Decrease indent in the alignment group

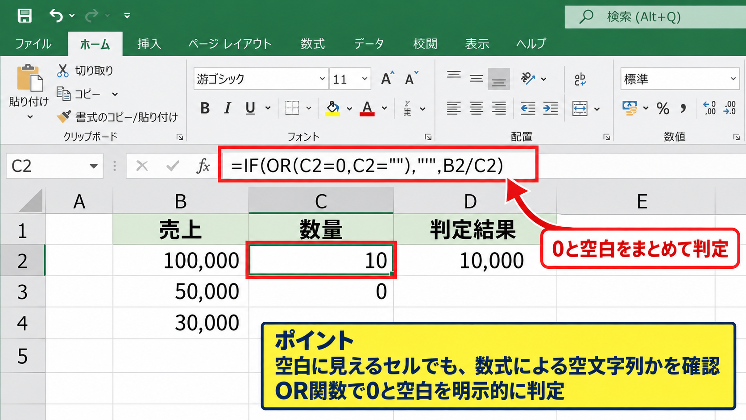coord(528,108)
